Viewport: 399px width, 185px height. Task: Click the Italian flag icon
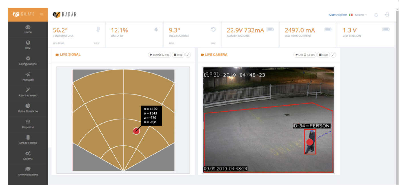351,15
